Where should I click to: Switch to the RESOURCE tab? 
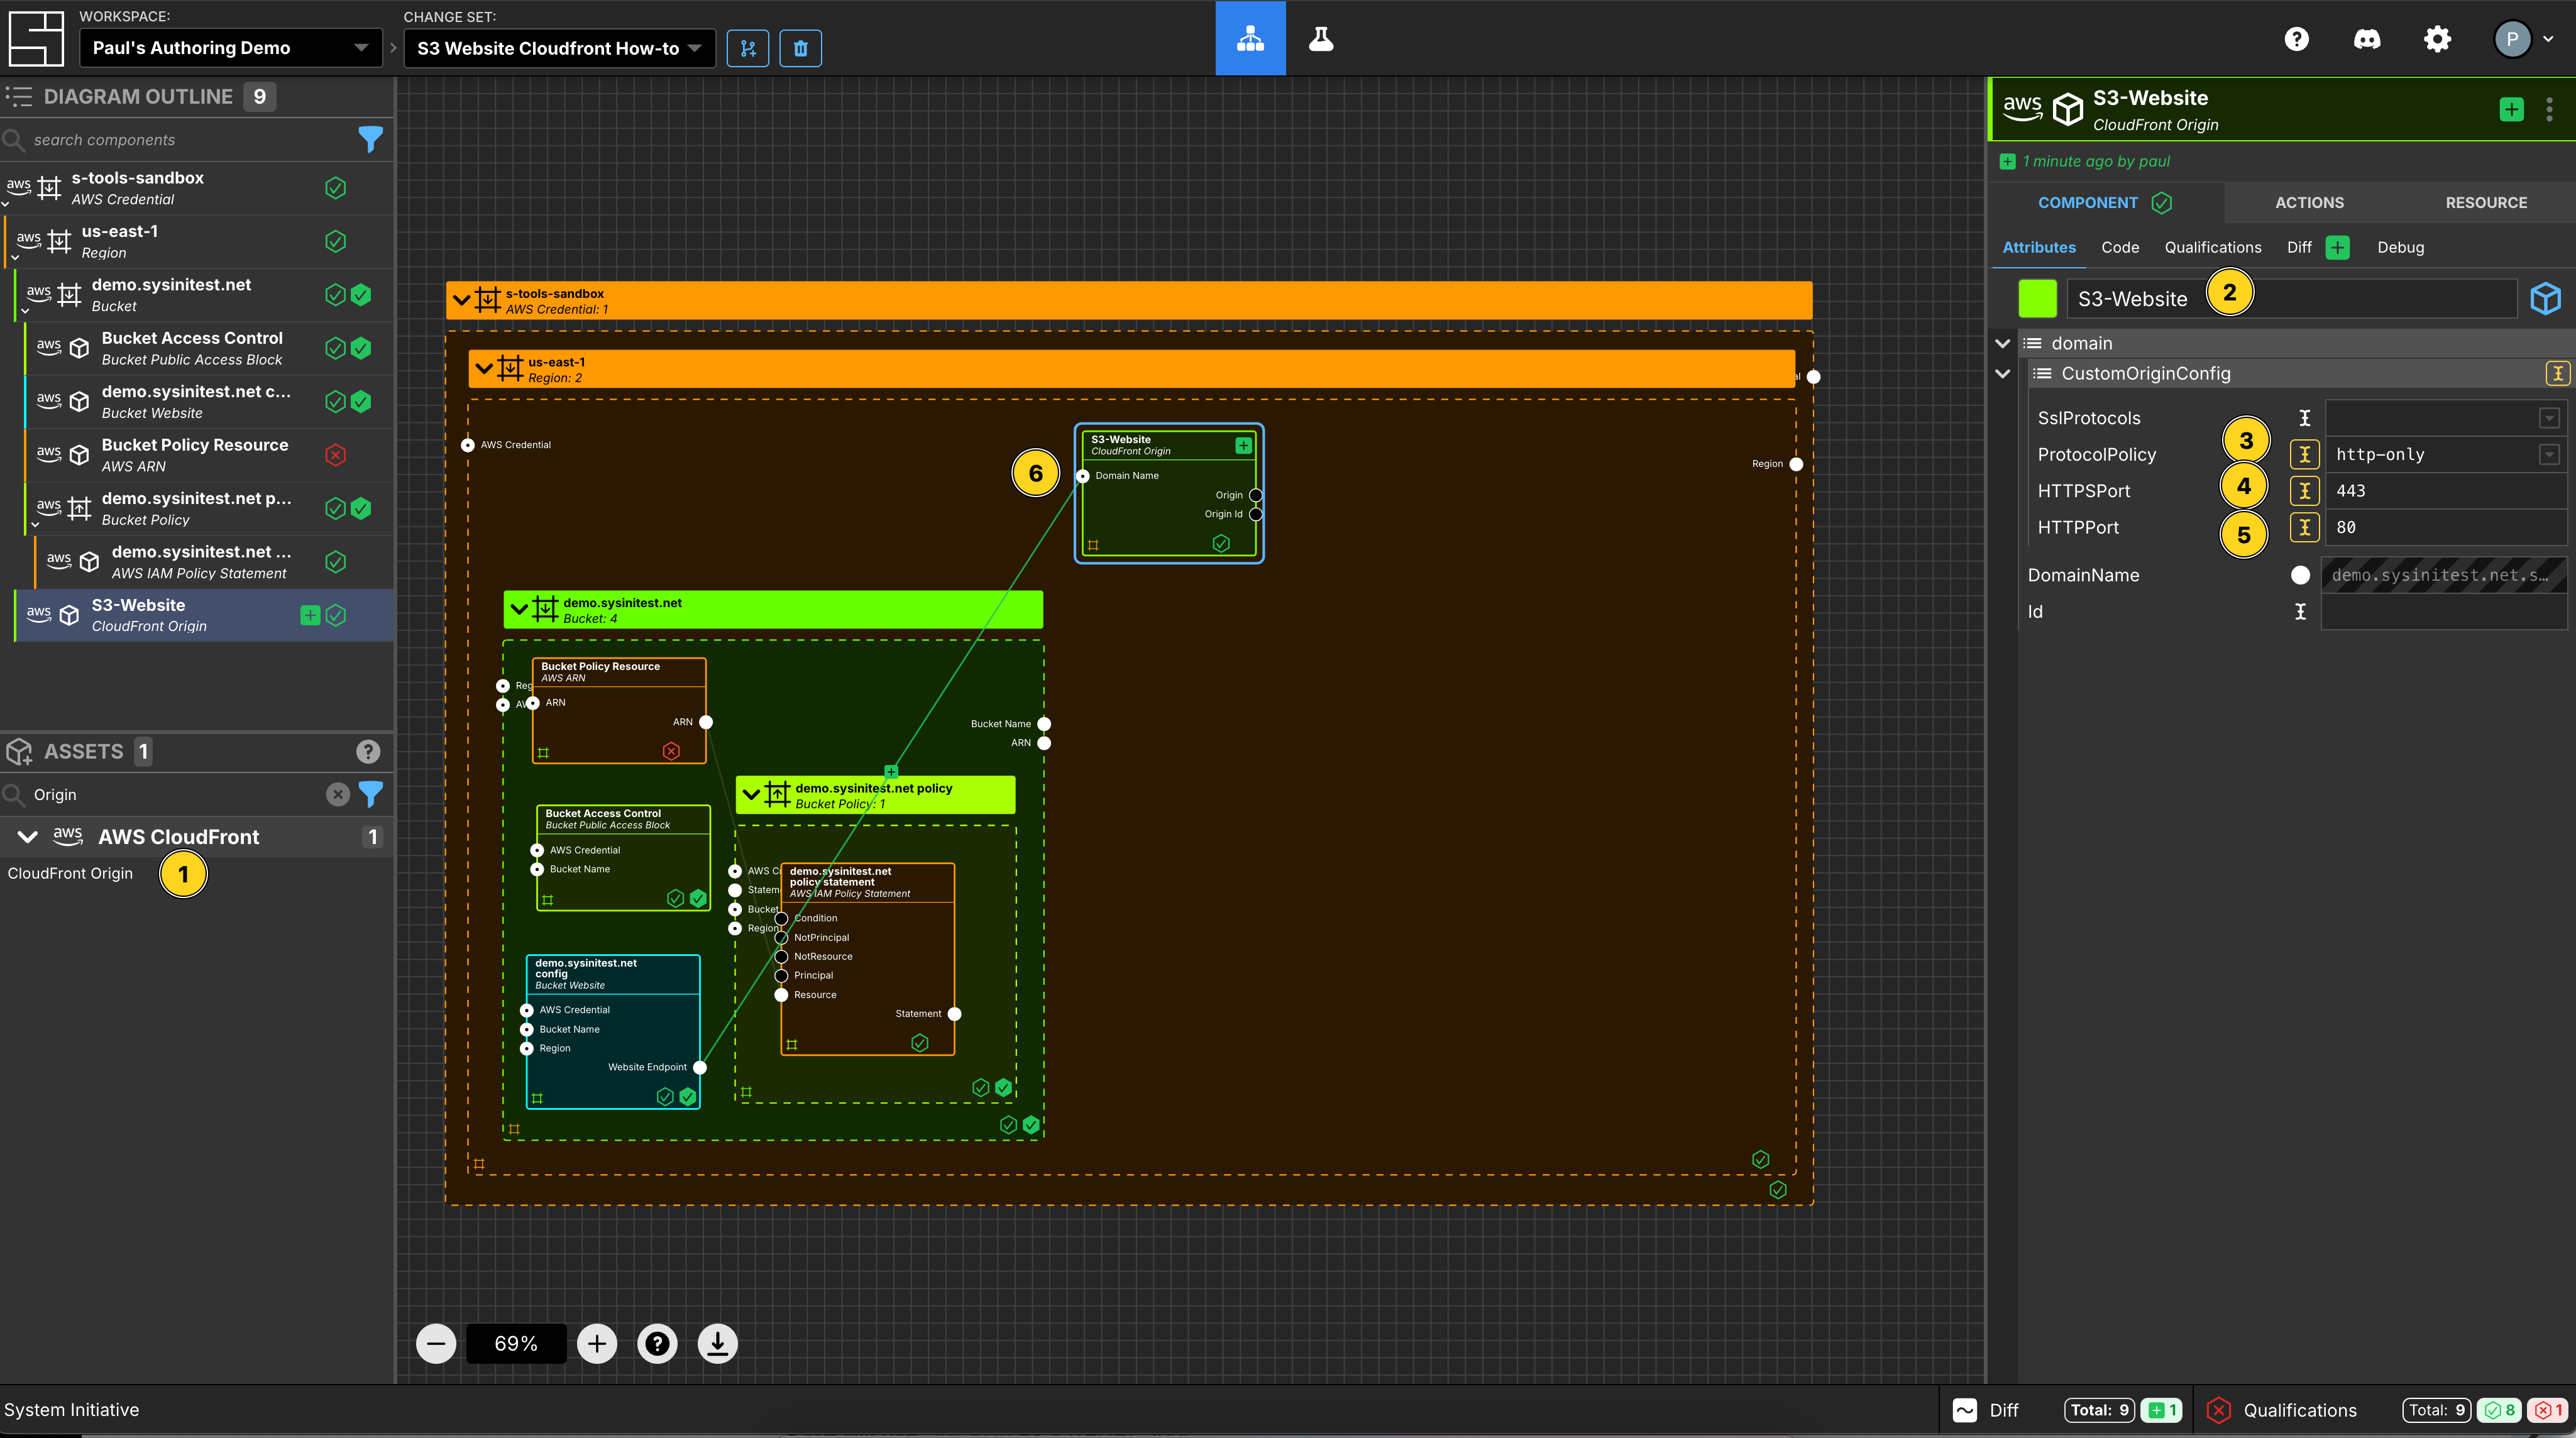click(x=2486, y=203)
